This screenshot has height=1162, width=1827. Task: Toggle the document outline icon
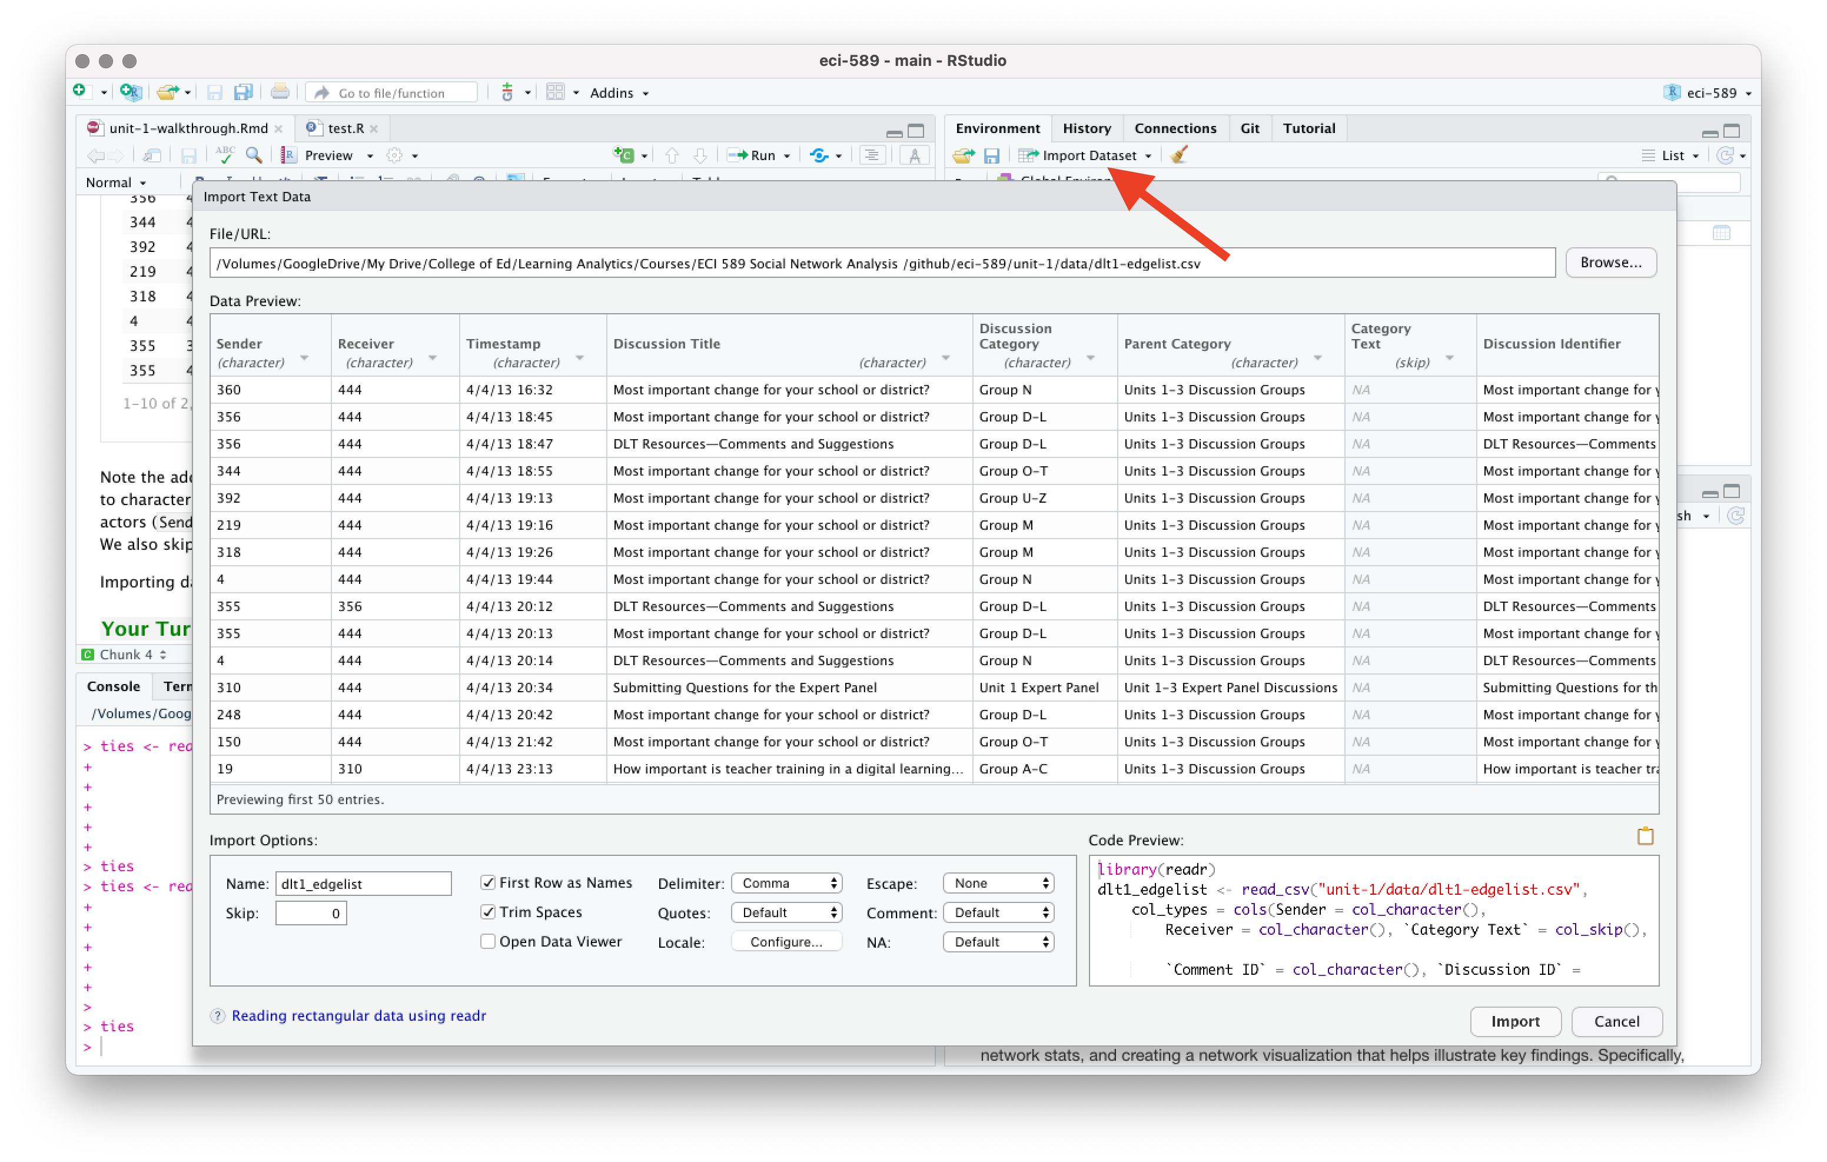coord(872,155)
